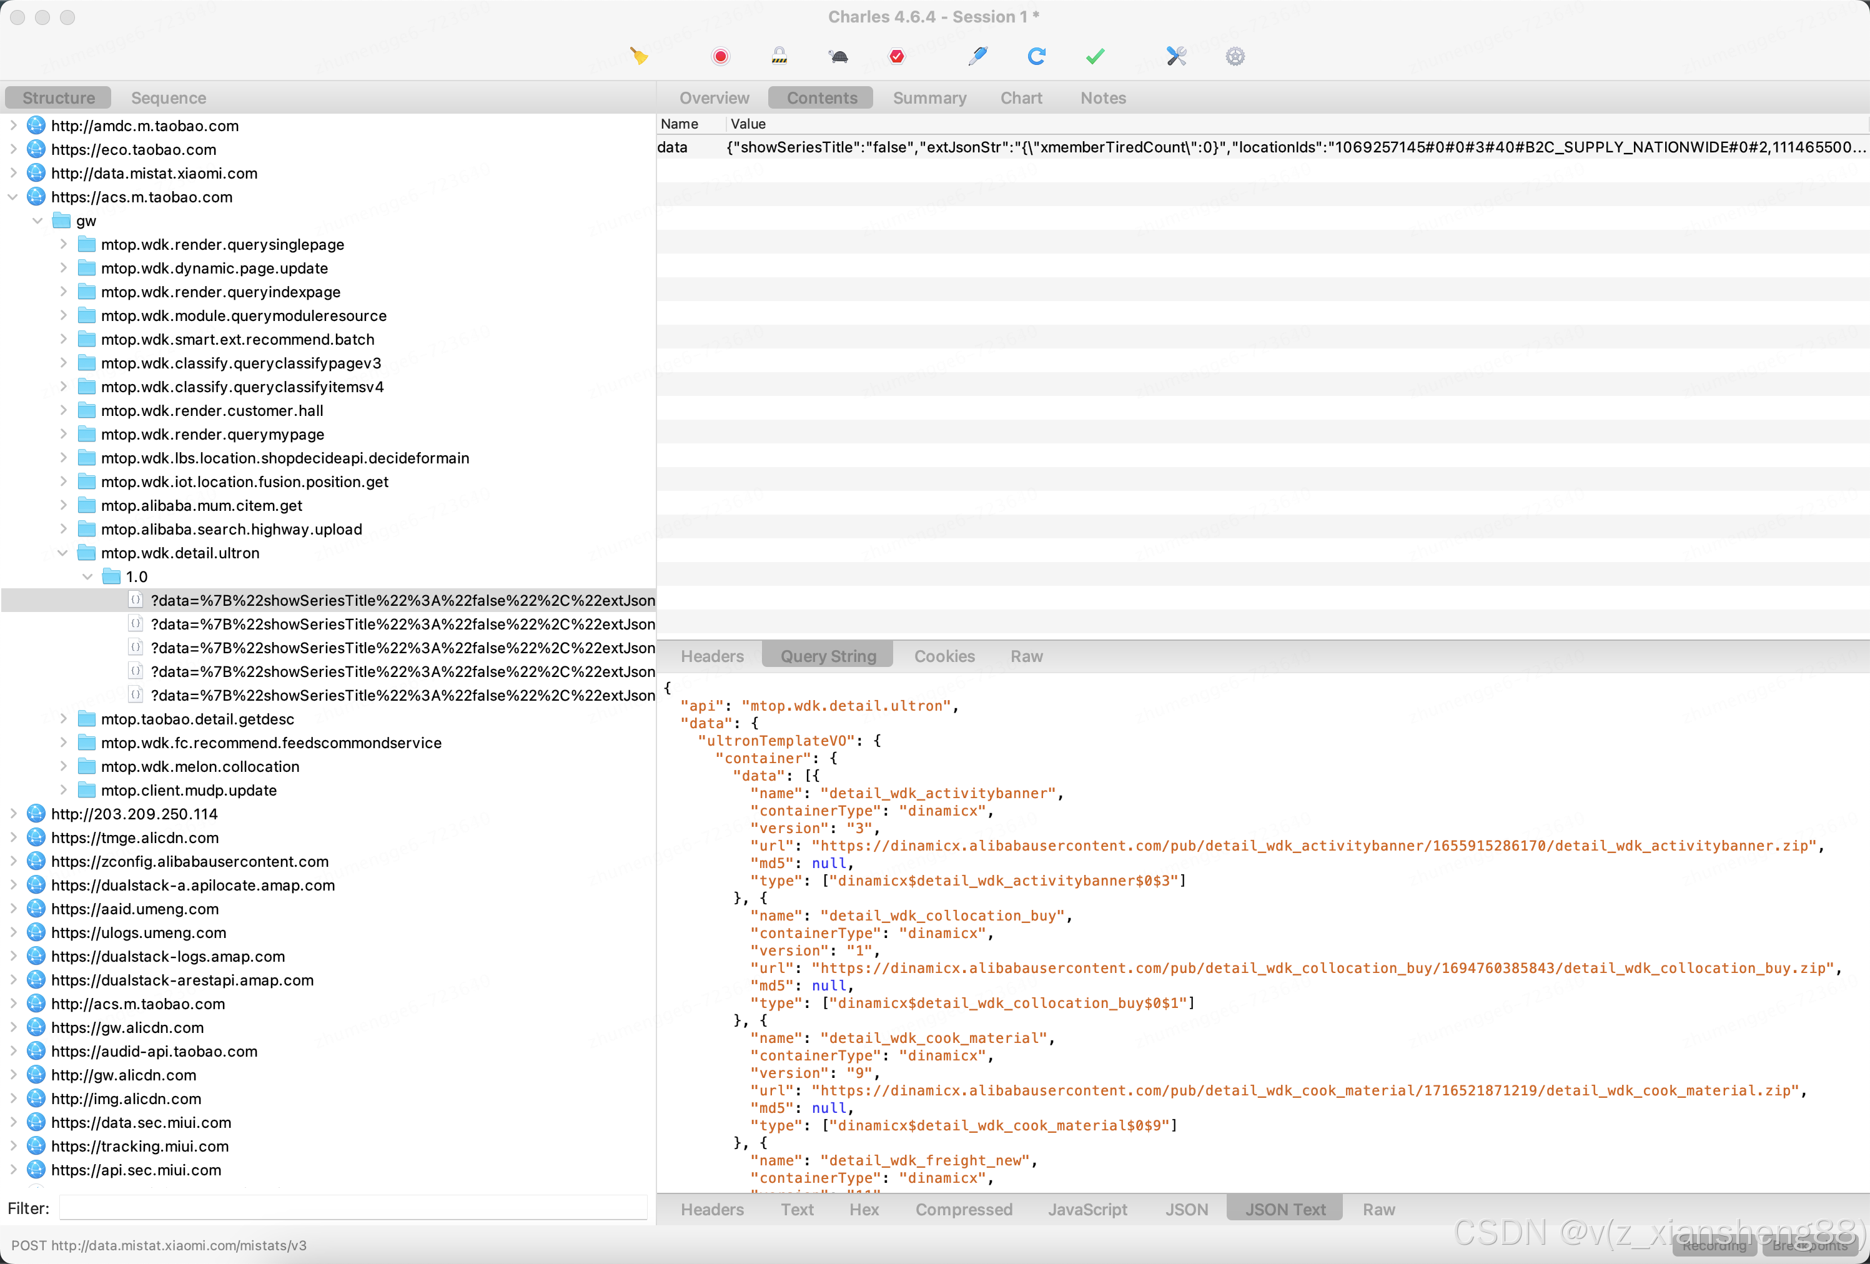Viewport: 1870px width, 1264px height.
Task: Select the mtop.wdk.melon.collocation folder icon
Action: click(x=87, y=766)
